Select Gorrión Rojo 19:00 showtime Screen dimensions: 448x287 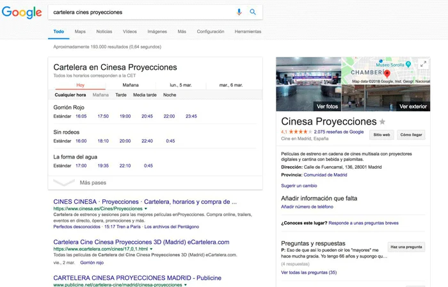coord(125,116)
